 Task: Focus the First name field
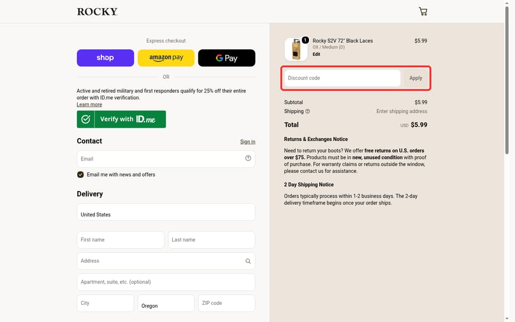pyautogui.click(x=121, y=240)
